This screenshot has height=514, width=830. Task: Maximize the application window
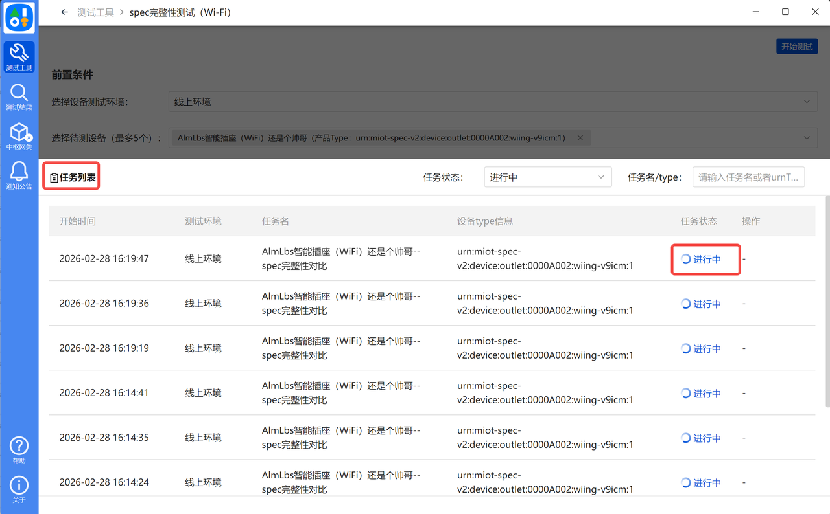[x=785, y=12]
